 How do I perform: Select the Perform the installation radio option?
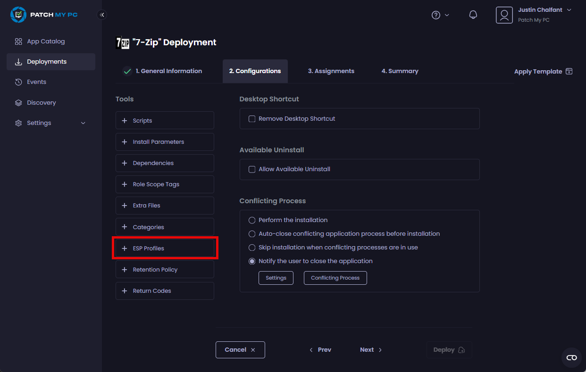click(x=252, y=220)
